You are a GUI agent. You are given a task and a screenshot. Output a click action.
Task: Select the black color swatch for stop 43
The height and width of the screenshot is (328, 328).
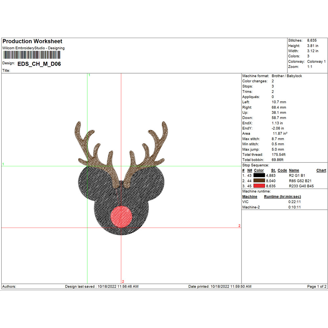pos(259,175)
